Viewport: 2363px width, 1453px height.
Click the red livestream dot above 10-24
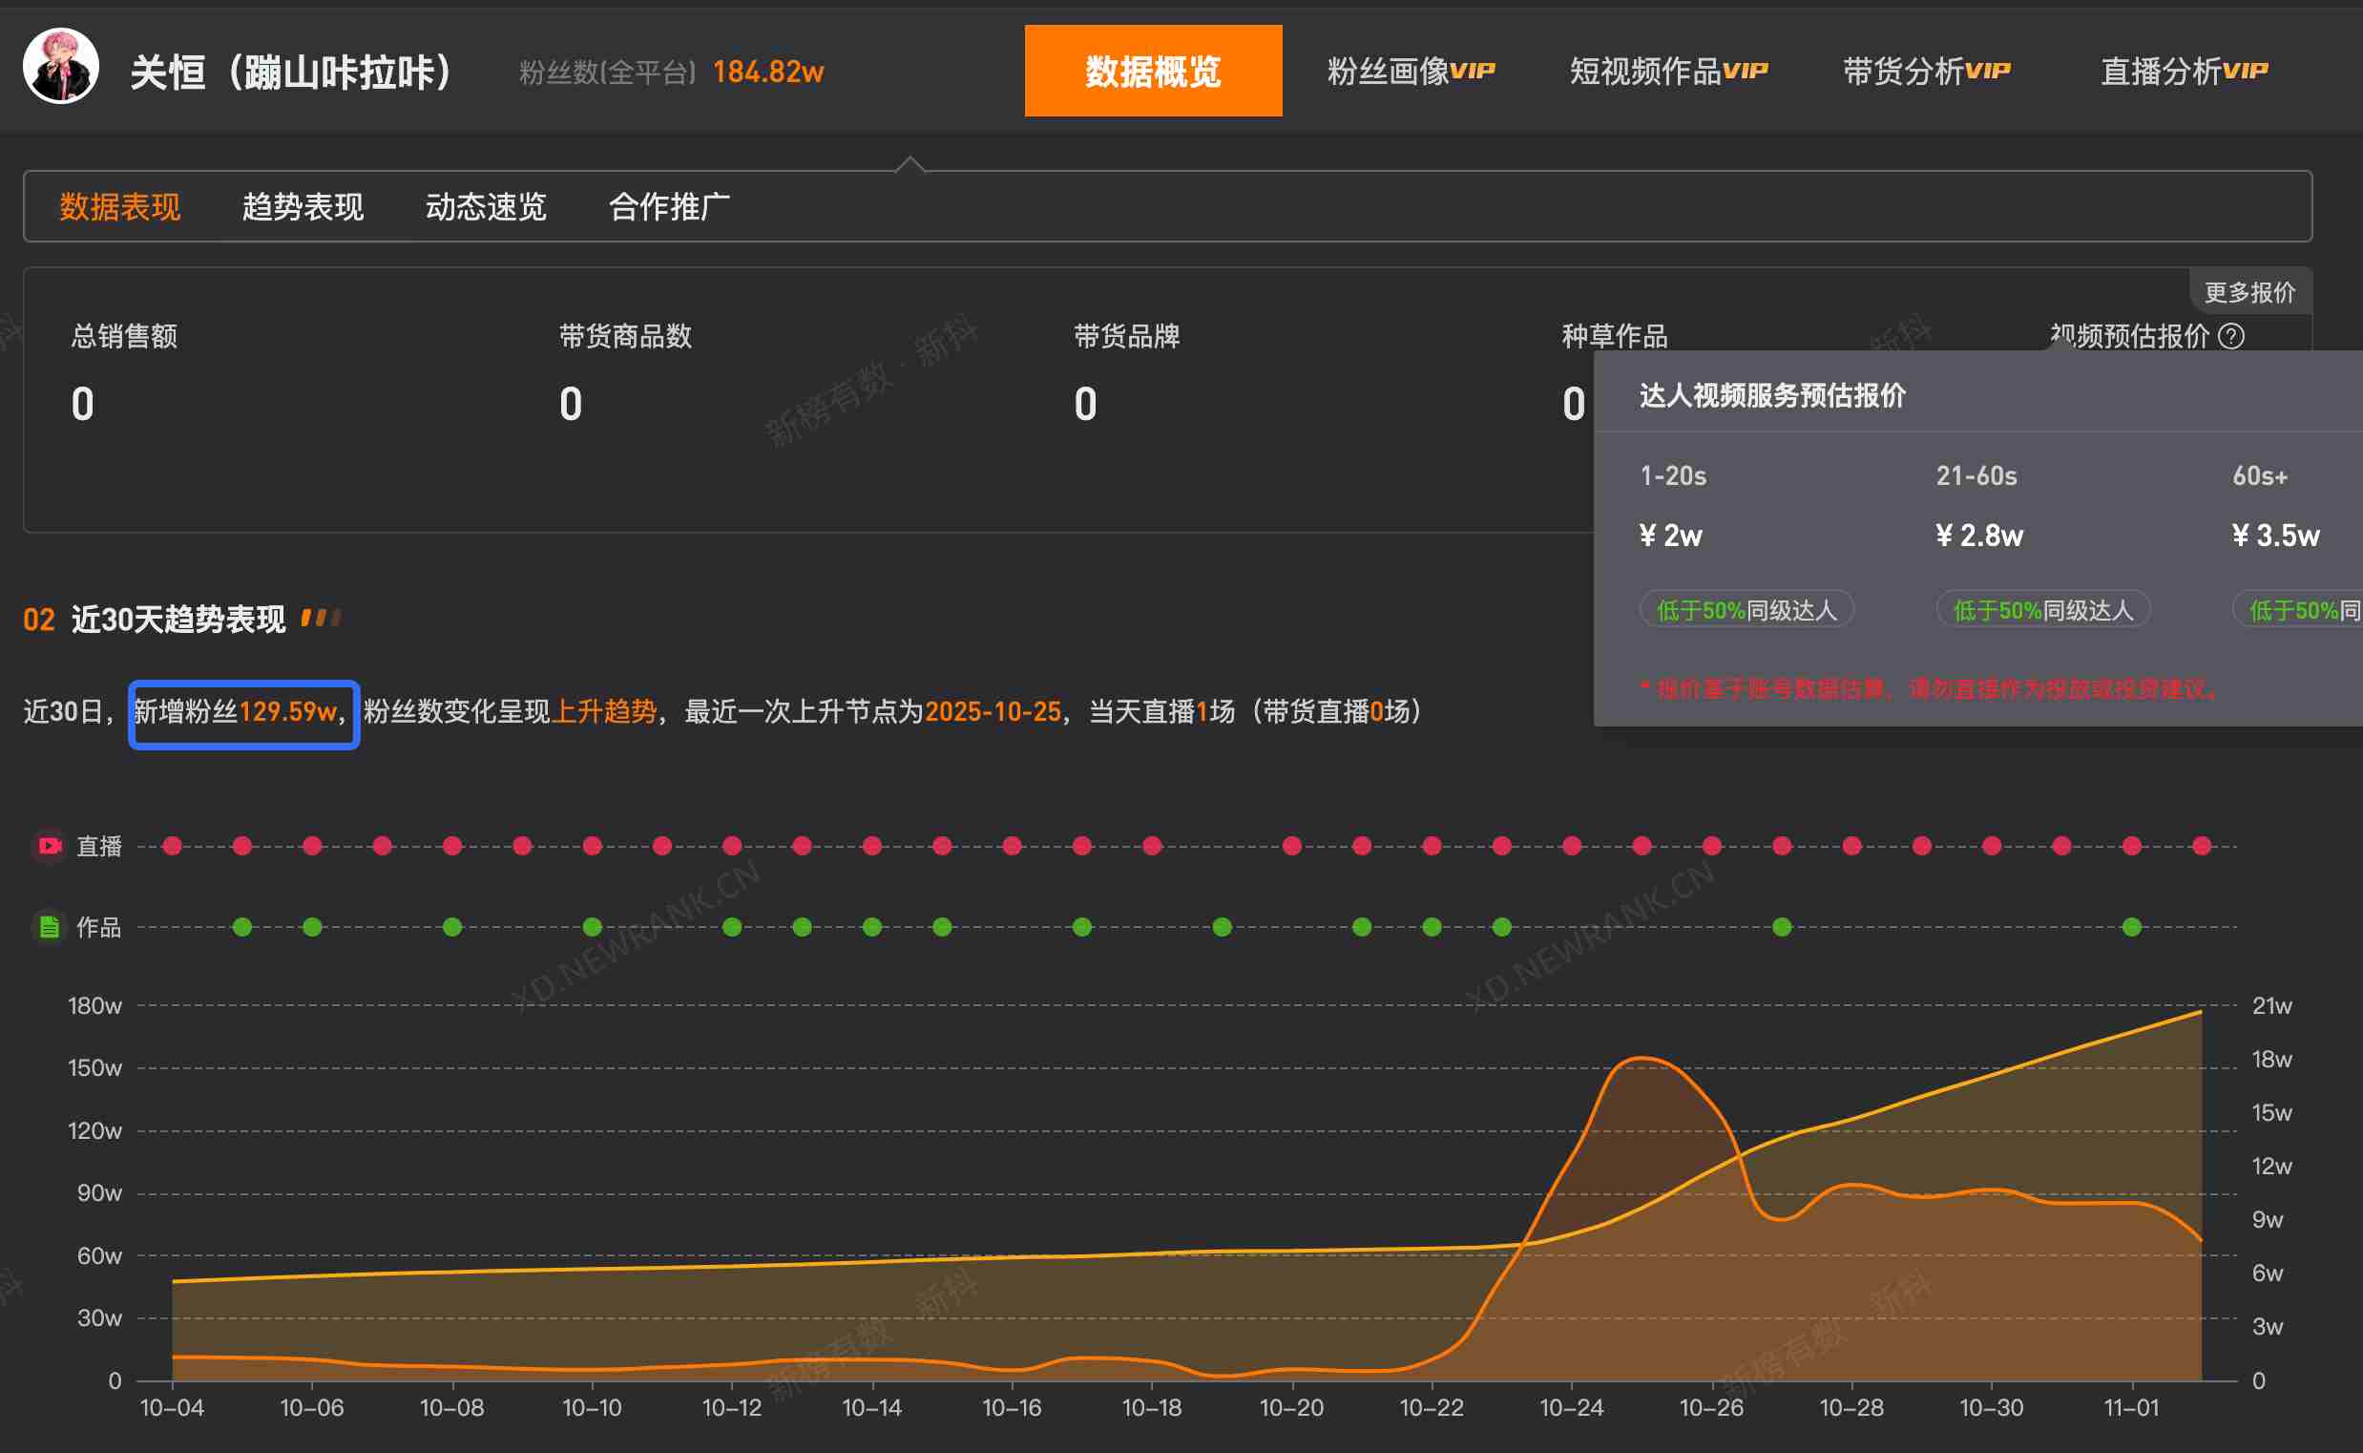tap(1572, 846)
